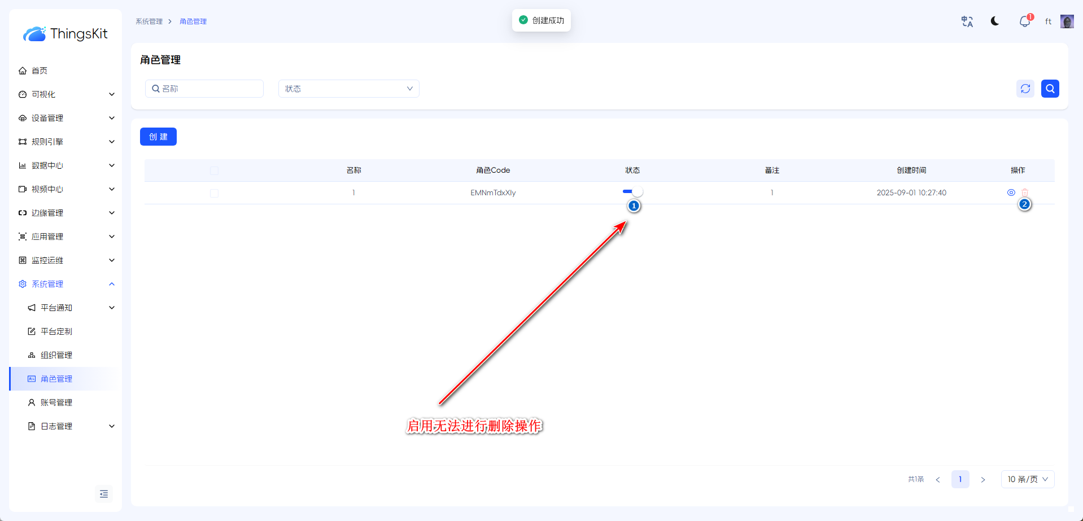The width and height of the screenshot is (1083, 521).
Task: Click the language translation icon
Action: [967, 21]
